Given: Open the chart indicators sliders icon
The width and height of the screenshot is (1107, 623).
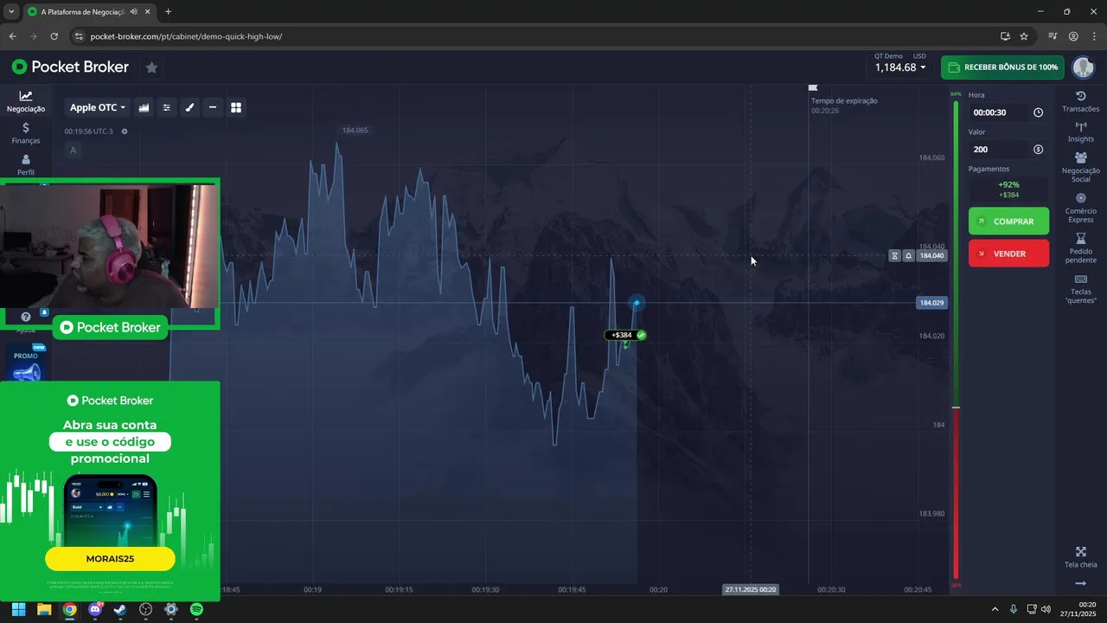Looking at the screenshot, I should pyautogui.click(x=167, y=107).
